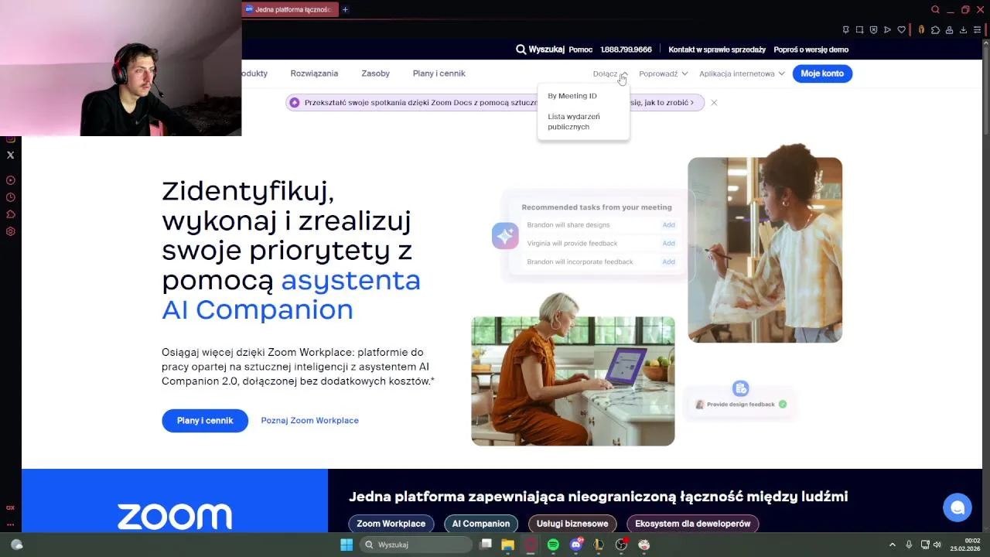Expand Aplikacja internetowa dropdown

(742, 73)
